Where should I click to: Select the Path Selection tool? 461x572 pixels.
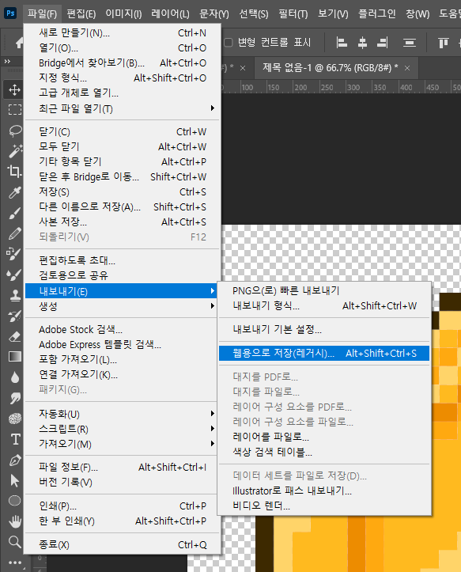pos(14,480)
